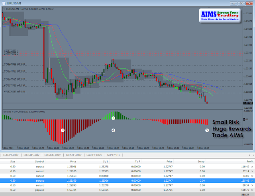This screenshot has height=196, width=255.
Task: Close the 57.14 profit eurusd order
Action: [252, 171]
